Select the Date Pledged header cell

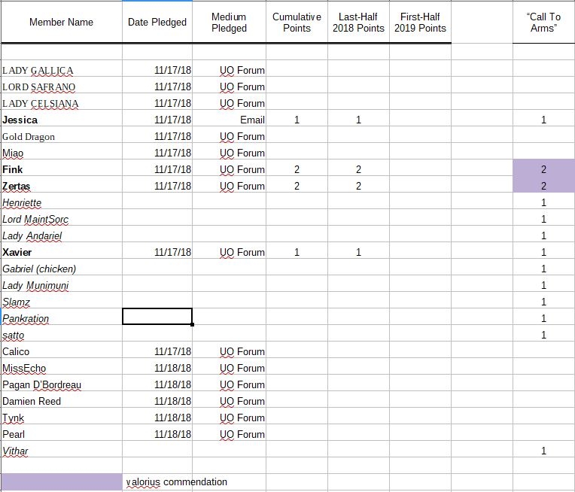(x=157, y=22)
